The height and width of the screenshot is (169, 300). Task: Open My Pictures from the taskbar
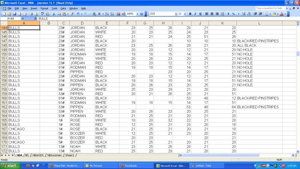[101, 166]
